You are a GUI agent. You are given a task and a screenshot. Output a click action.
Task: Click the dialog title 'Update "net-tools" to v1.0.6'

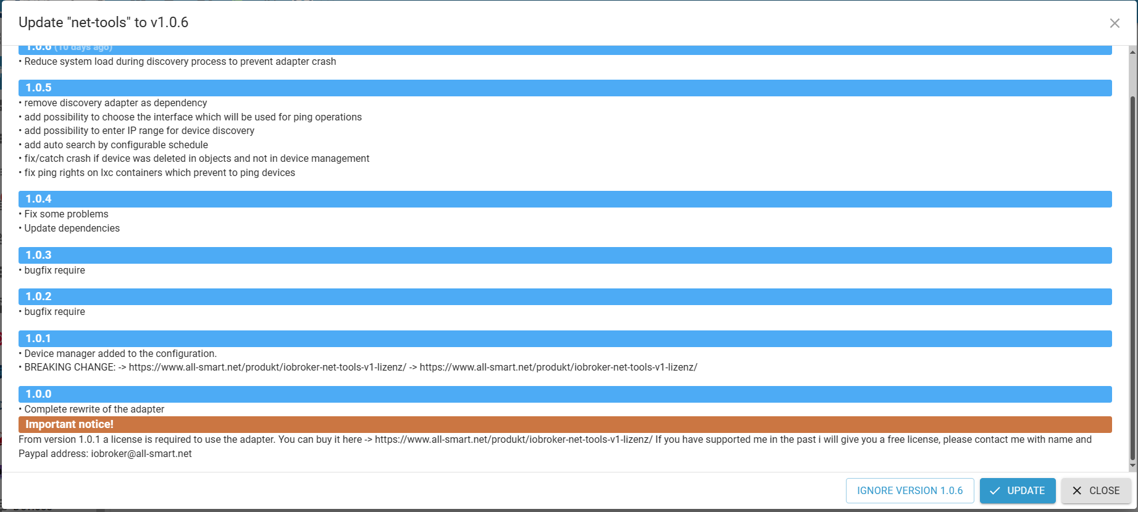[x=103, y=23]
